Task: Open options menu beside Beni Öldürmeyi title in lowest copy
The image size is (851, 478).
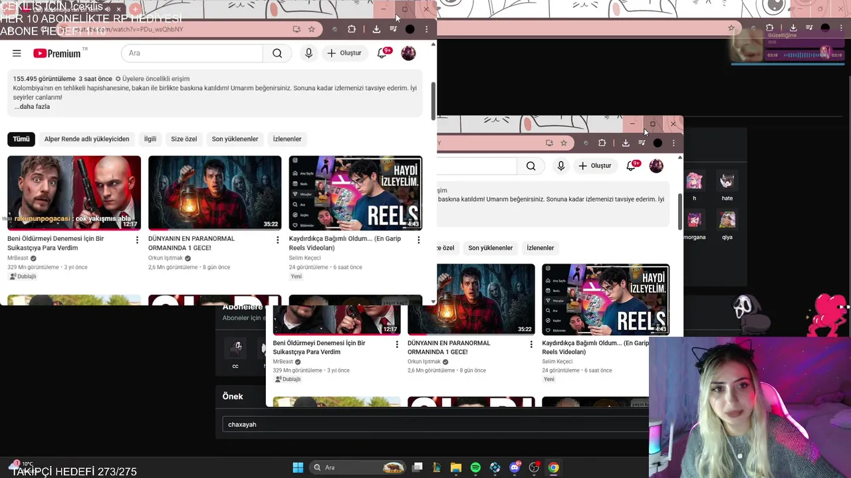Action: pyautogui.click(x=397, y=345)
